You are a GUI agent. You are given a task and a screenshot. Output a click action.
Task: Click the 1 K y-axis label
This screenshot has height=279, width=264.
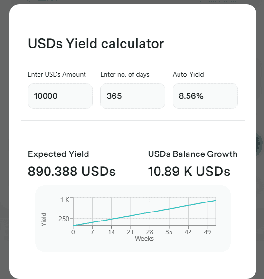65,200
